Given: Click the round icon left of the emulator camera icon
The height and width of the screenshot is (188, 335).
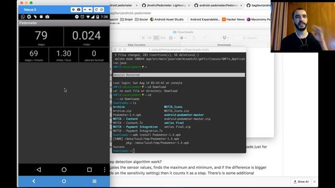Looking at the screenshot, I should [x=73, y=9].
